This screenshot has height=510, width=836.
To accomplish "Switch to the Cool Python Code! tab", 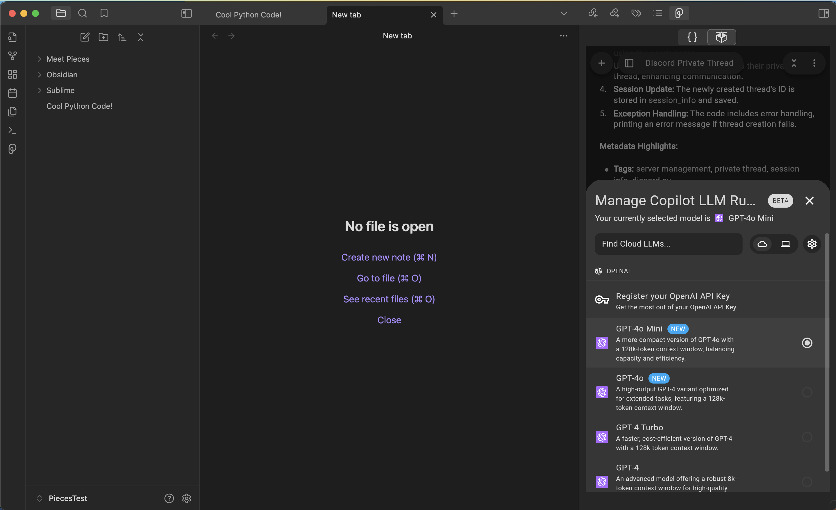I will click(248, 15).
